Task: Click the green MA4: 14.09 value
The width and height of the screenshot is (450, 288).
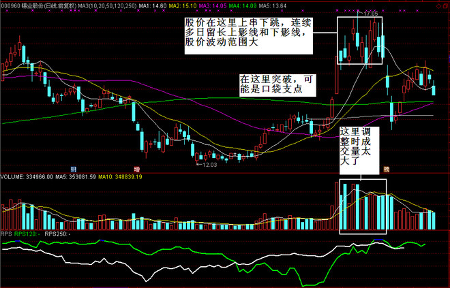Action: pyautogui.click(x=242, y=5)
